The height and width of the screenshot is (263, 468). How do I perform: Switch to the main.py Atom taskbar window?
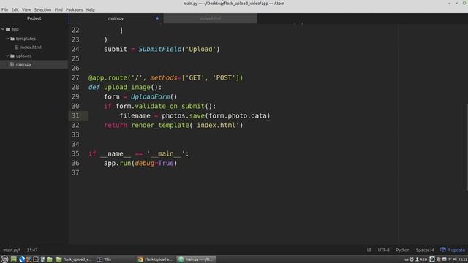click(x=196, y=259)
